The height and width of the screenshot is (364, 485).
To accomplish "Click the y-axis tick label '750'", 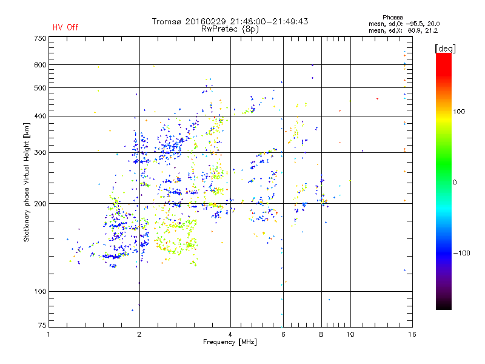I will [x=40, y=38].
